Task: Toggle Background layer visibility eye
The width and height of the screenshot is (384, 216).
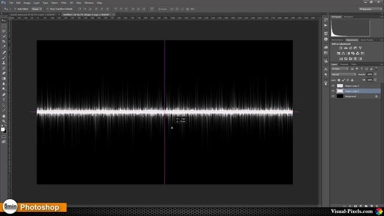Action: (x=333, y=97)
